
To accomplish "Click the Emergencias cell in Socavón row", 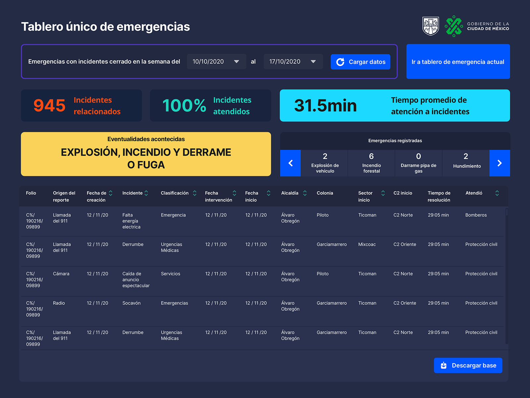I will point(175,303).
